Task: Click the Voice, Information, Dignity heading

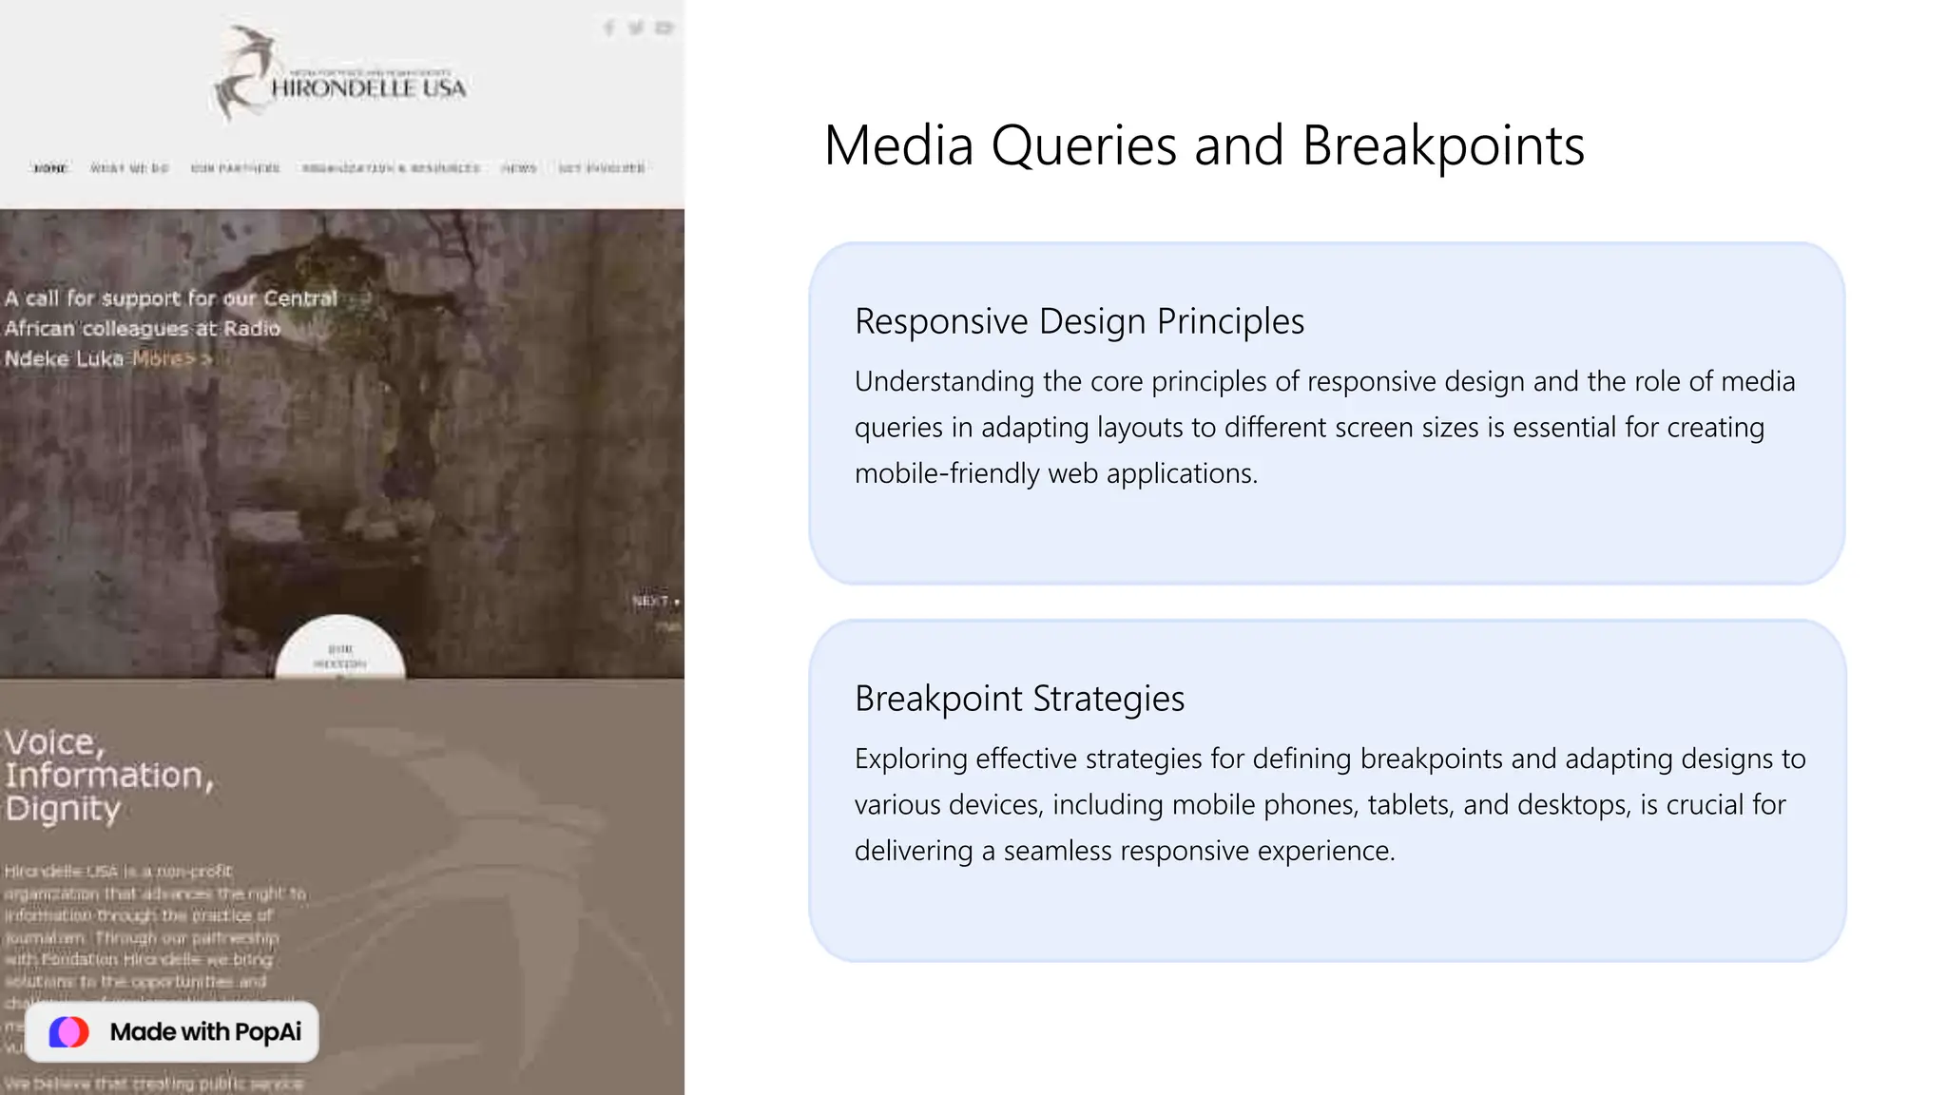Action: tap(109, 775)
